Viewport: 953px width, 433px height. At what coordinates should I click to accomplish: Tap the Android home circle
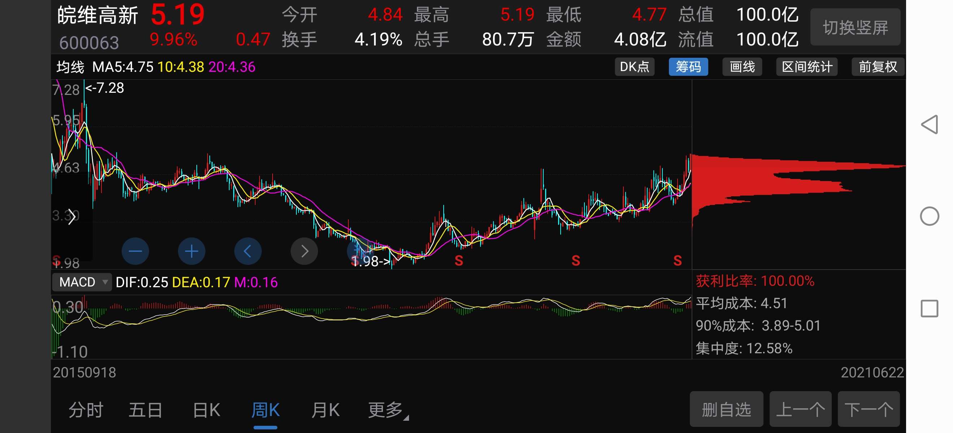pyautogui.click(x=929, y=216)
